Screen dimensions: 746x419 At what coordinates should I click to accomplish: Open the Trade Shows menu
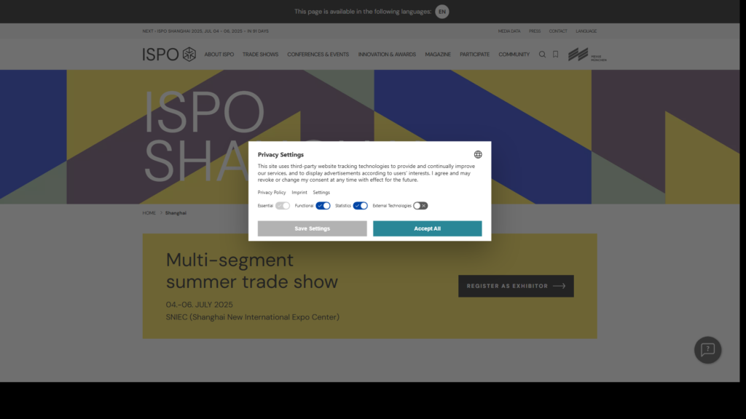pos(260,55)
